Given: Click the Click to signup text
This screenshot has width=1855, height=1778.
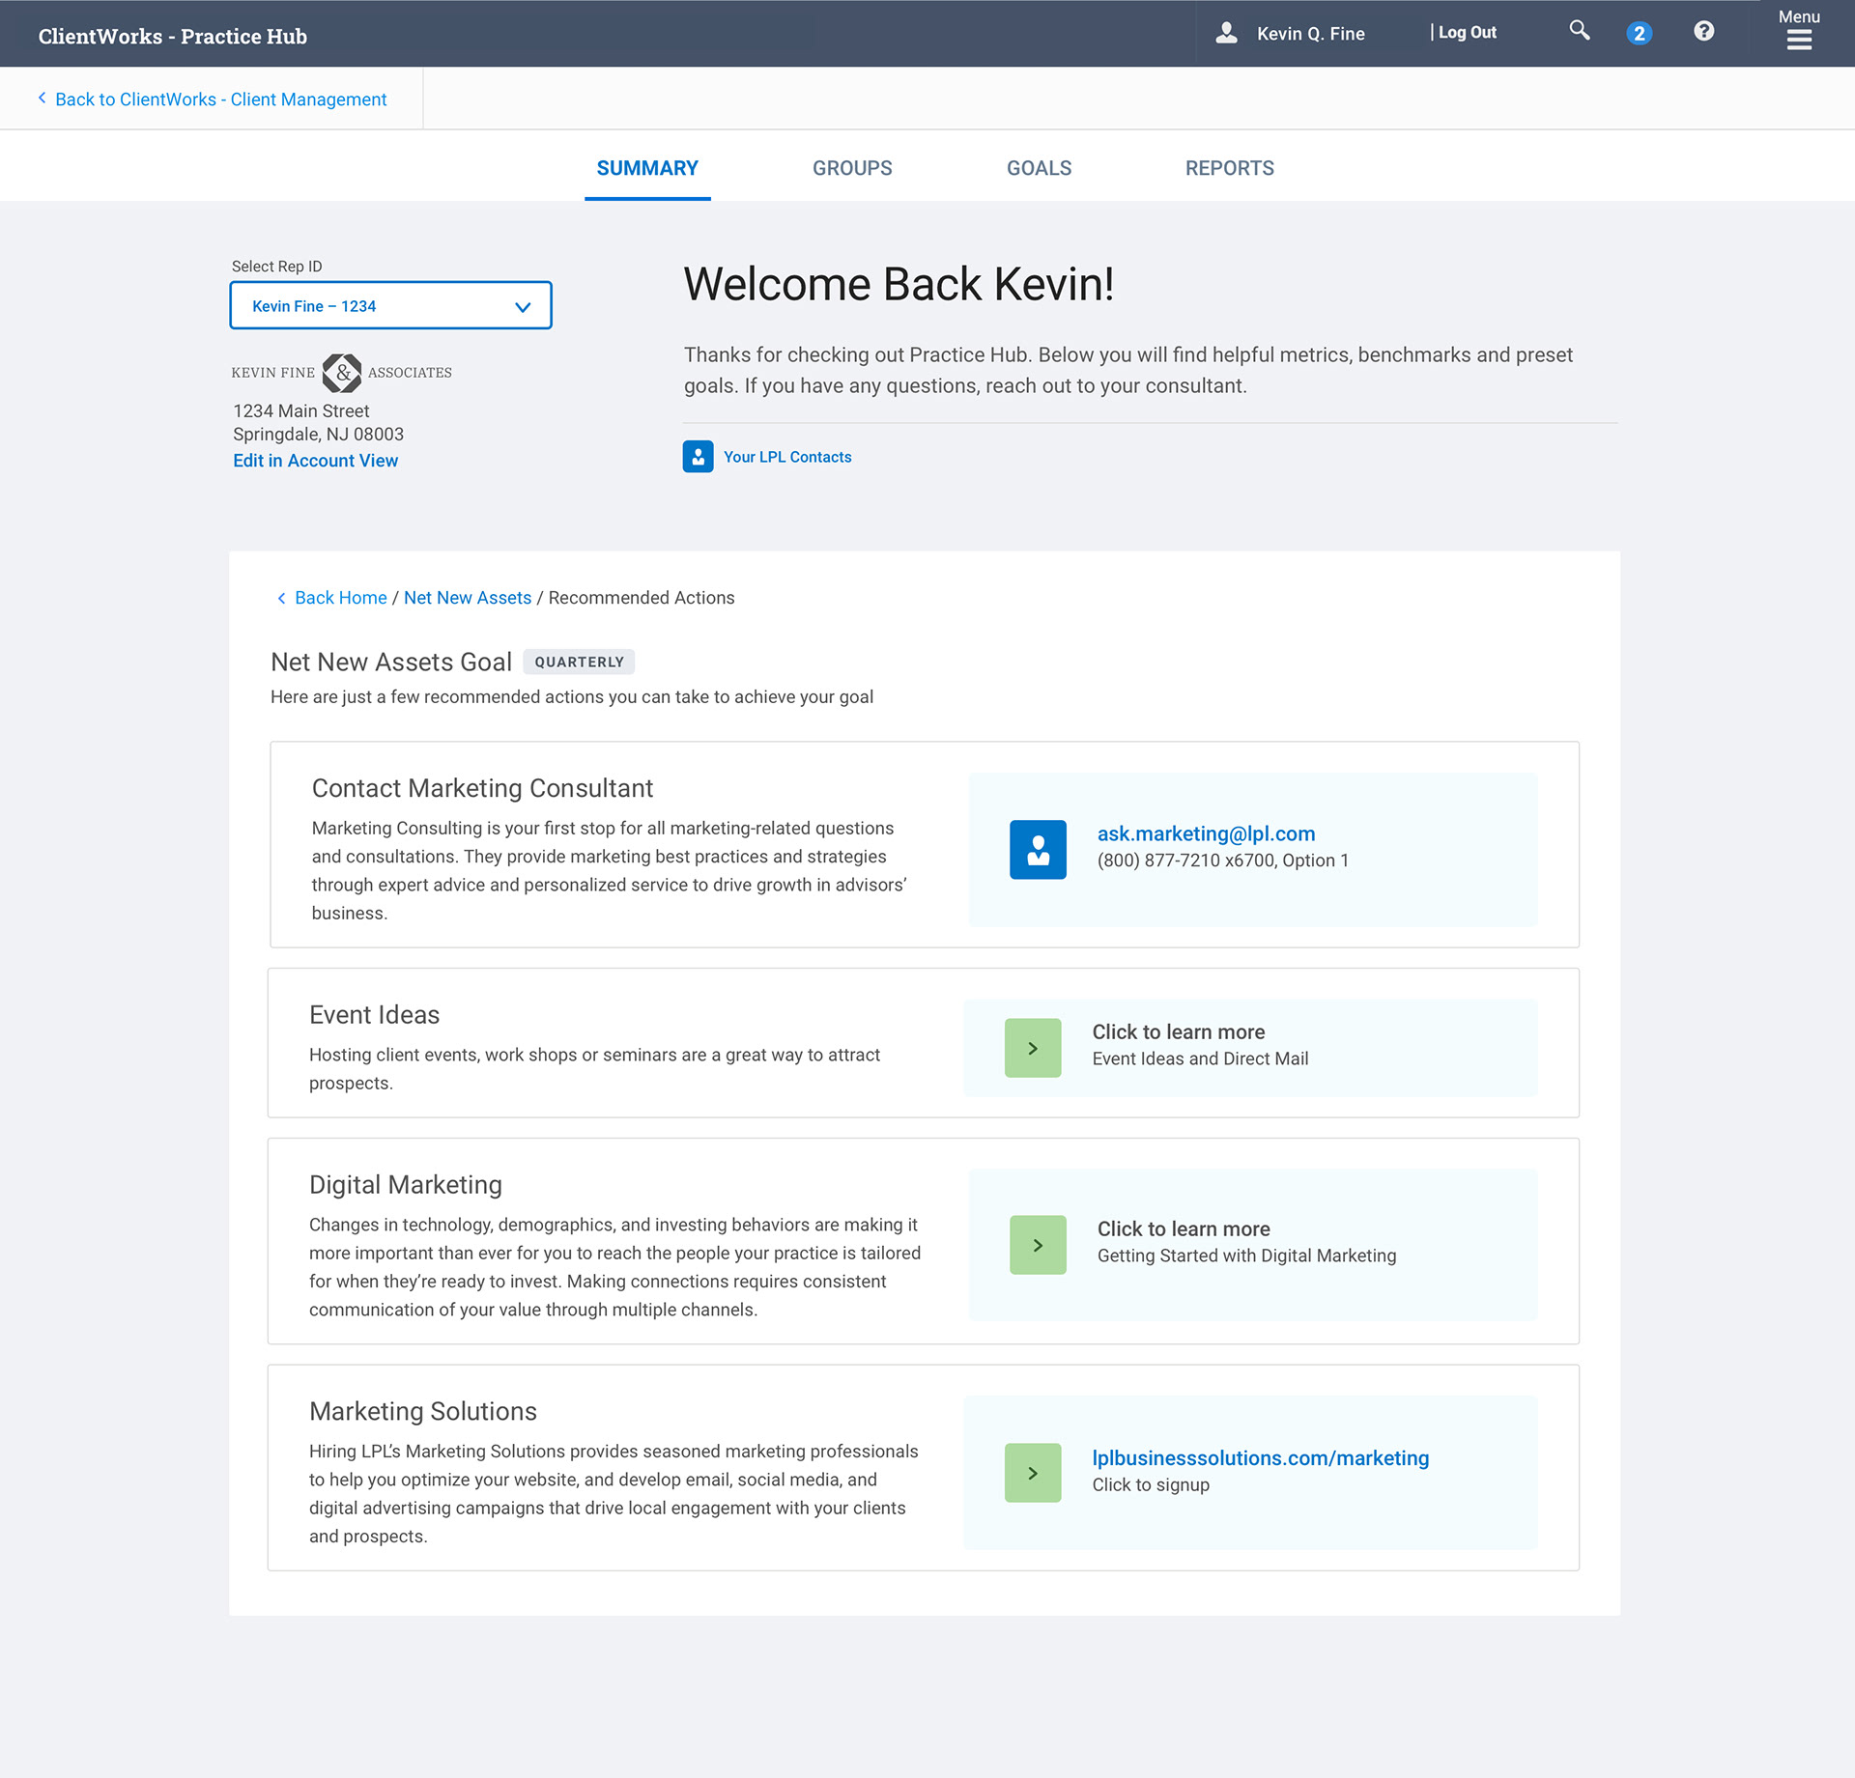Looking at the screenshot, I should tap(1151, 1485).
